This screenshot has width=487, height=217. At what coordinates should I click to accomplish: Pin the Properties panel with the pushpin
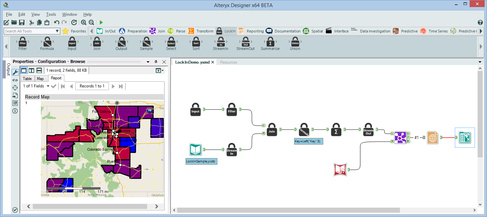pos(156,62)
